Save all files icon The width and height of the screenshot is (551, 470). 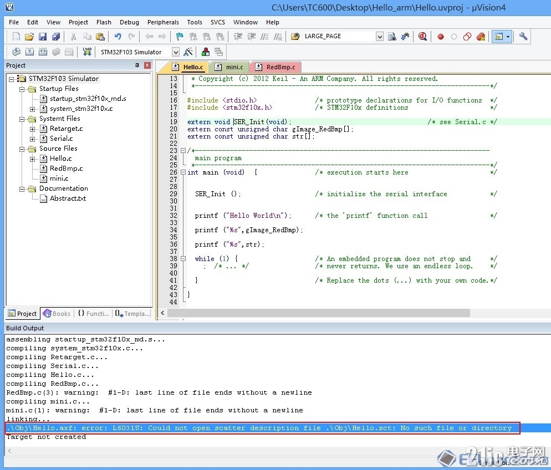click(56, 37)
